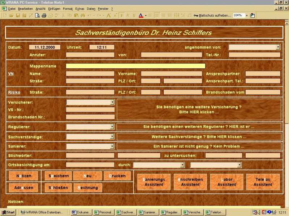Open the Einfügen menu

coord(54,9)
